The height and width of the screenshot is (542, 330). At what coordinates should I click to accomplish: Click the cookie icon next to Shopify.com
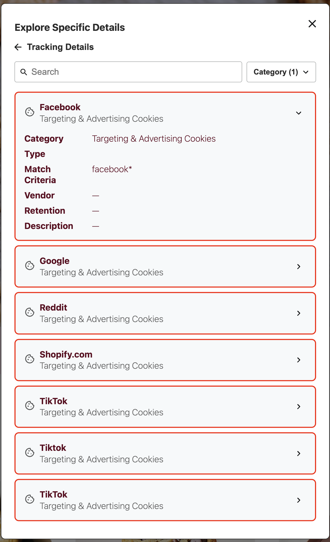(30, 359)
